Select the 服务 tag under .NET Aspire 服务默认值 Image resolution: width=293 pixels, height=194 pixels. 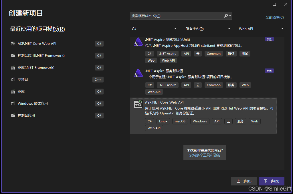231,85
